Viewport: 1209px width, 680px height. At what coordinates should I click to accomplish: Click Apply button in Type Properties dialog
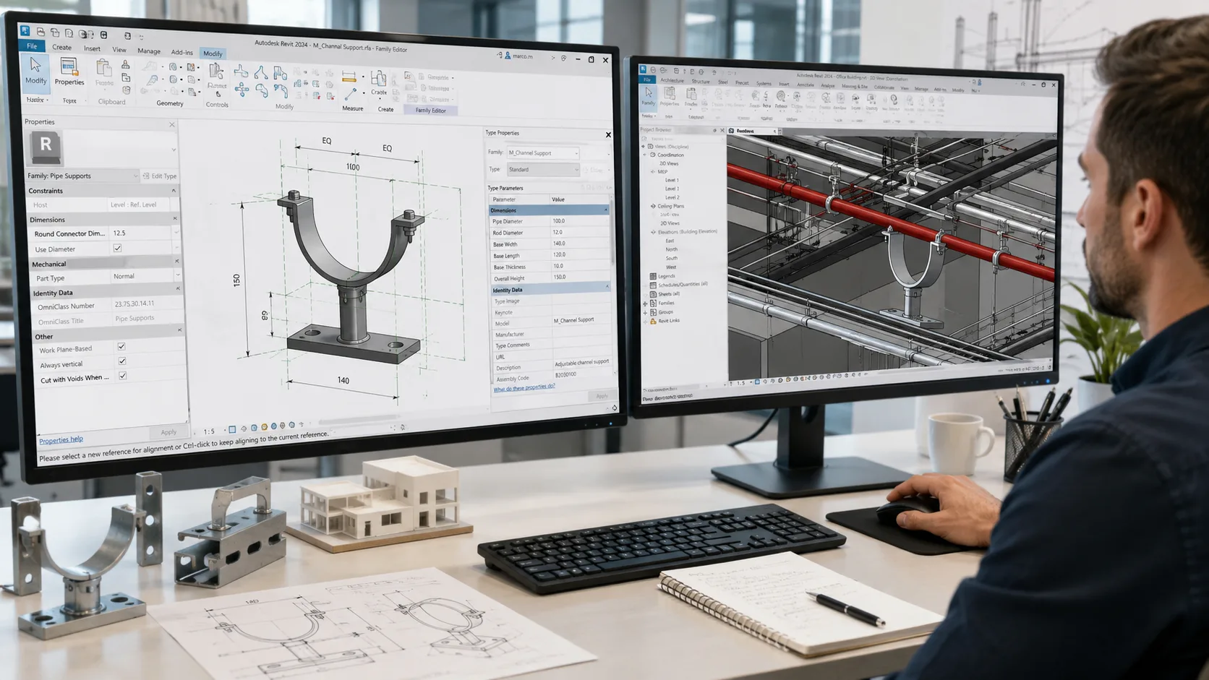click(x=602, y=396)
